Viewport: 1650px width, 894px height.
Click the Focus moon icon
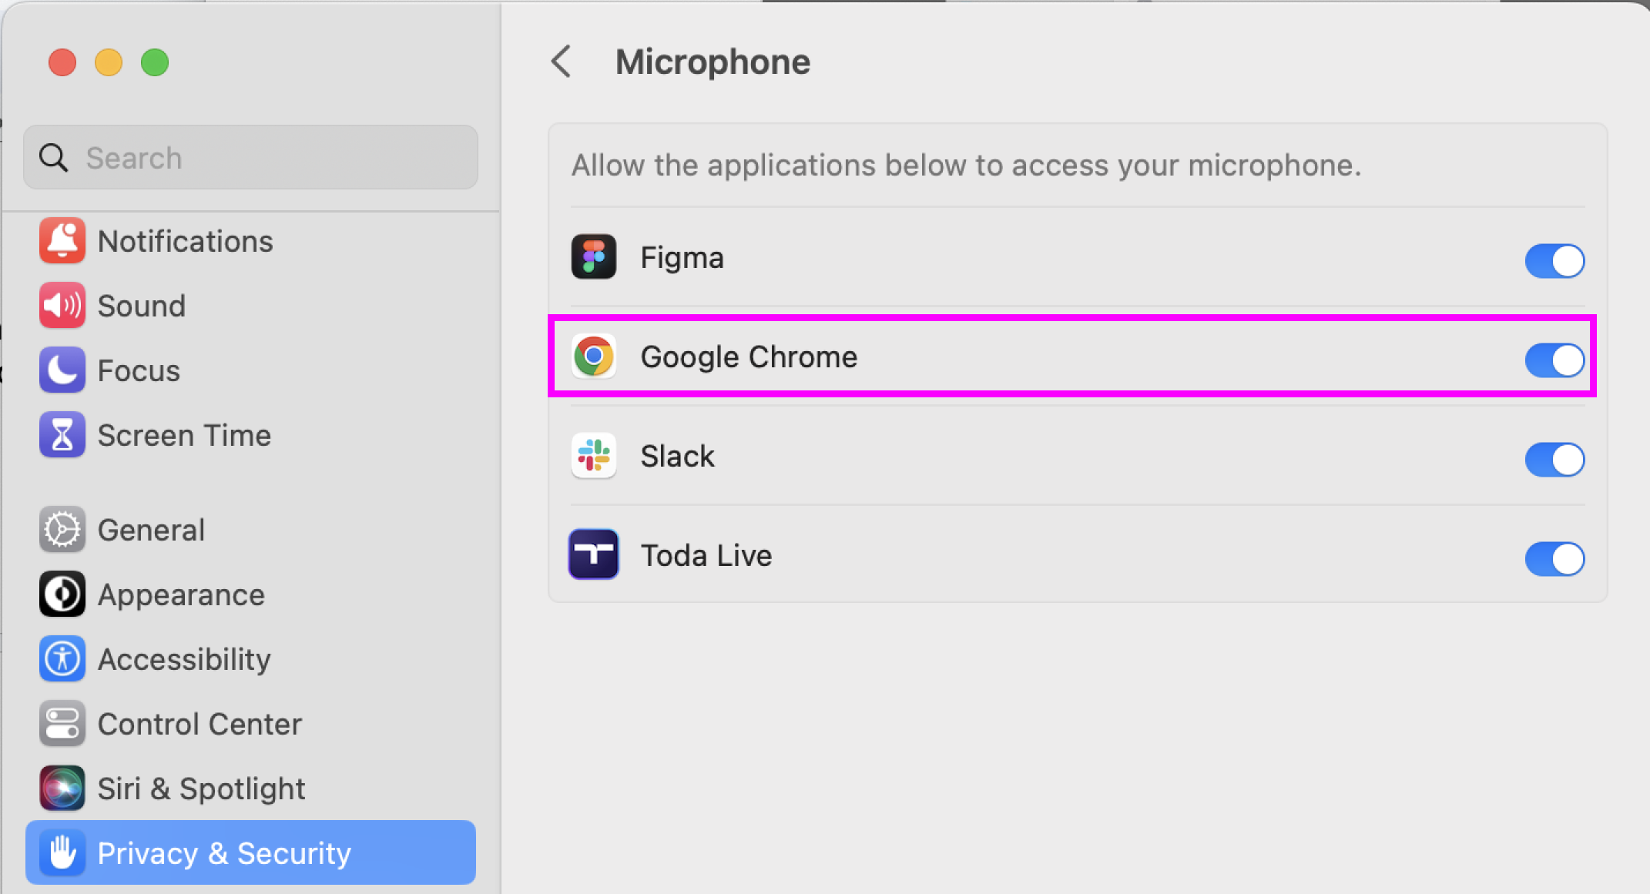point(62,370)
